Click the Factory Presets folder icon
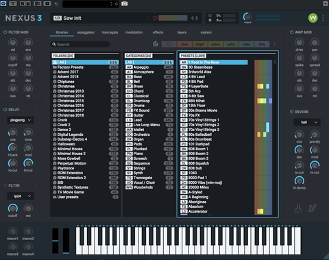This screenshot has width=329, height=260. coord(55,67)
